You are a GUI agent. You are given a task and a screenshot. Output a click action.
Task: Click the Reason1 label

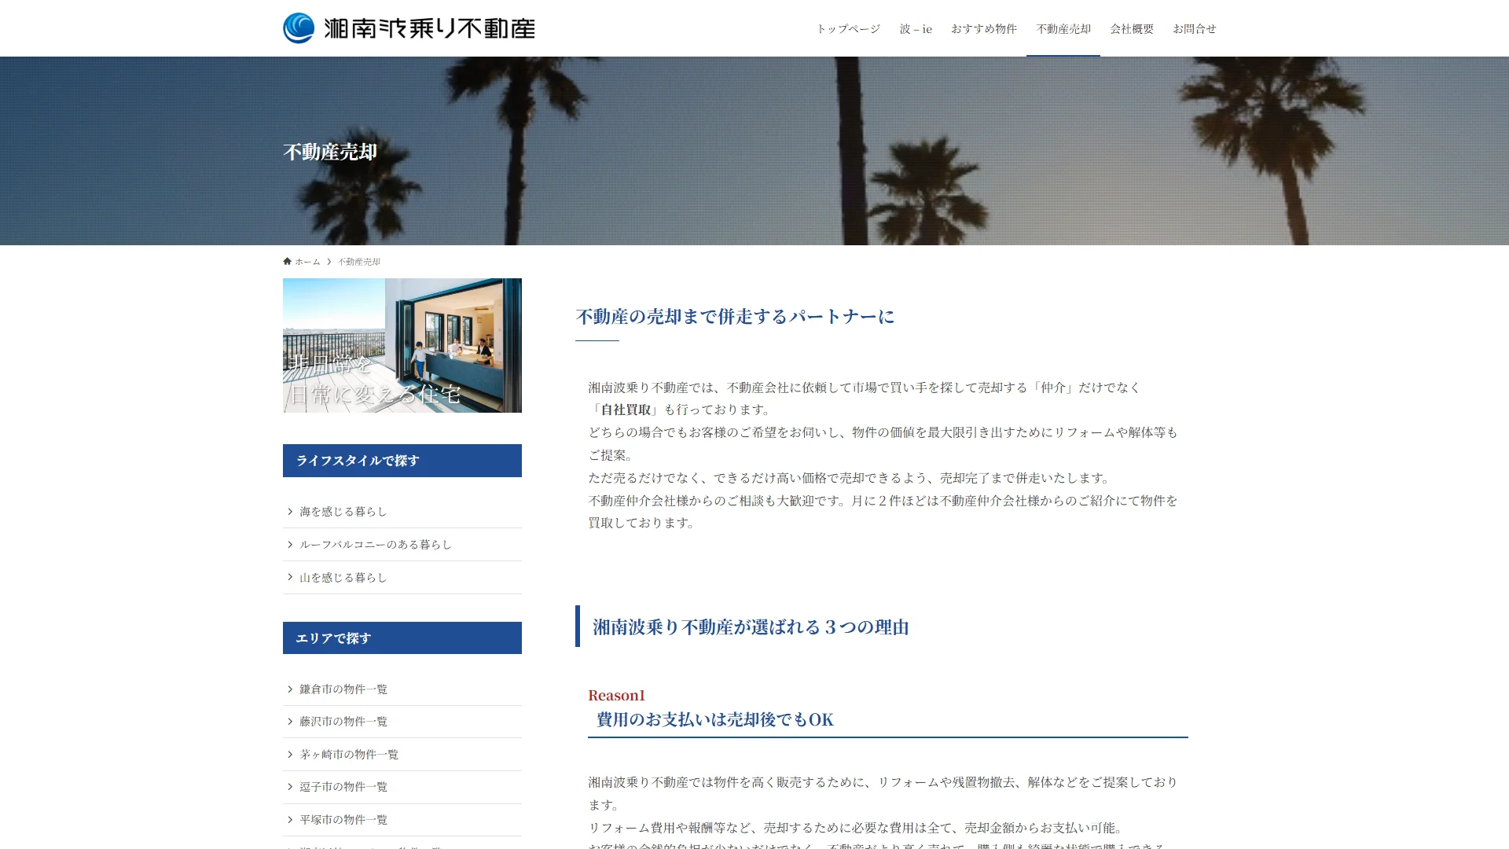pyautogui.click(x=616, y=696)
